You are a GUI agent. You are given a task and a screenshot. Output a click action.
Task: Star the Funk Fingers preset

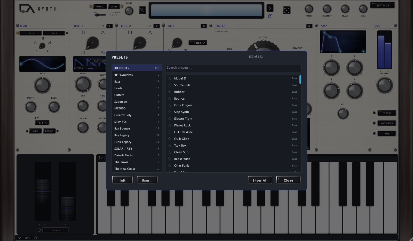tap(170, 105)
